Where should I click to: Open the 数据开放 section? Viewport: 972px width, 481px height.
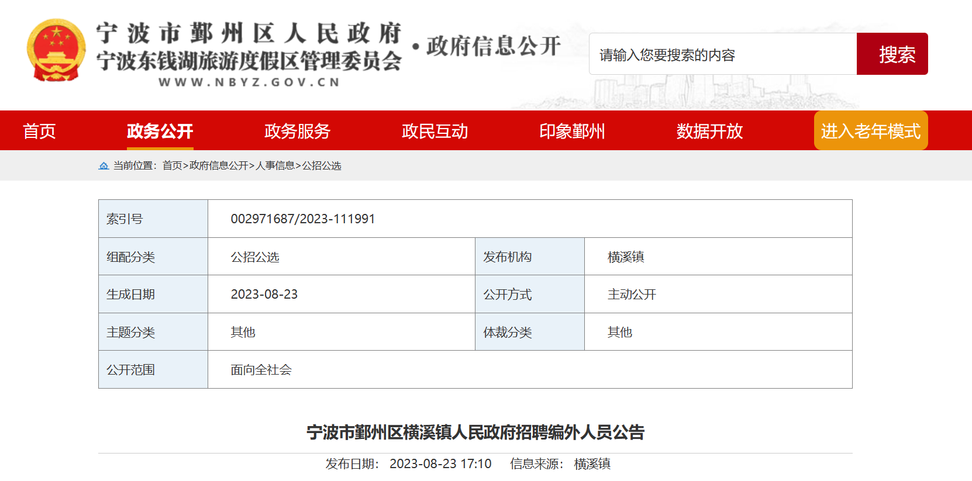click(709, 131)
